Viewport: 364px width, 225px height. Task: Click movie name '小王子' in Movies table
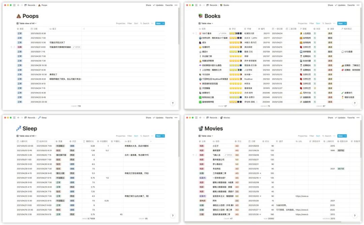pos(215,146)
